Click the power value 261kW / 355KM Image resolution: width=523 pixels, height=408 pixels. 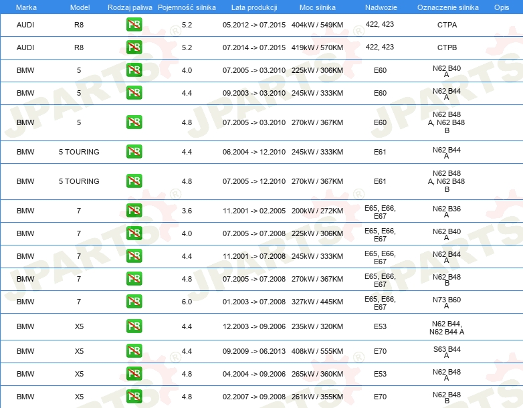coord(317,397)
